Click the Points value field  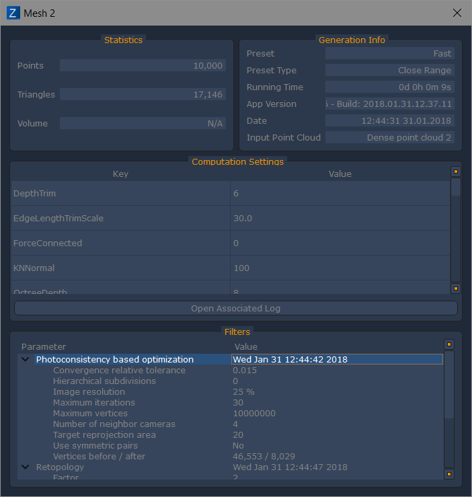tap(142, 65)
